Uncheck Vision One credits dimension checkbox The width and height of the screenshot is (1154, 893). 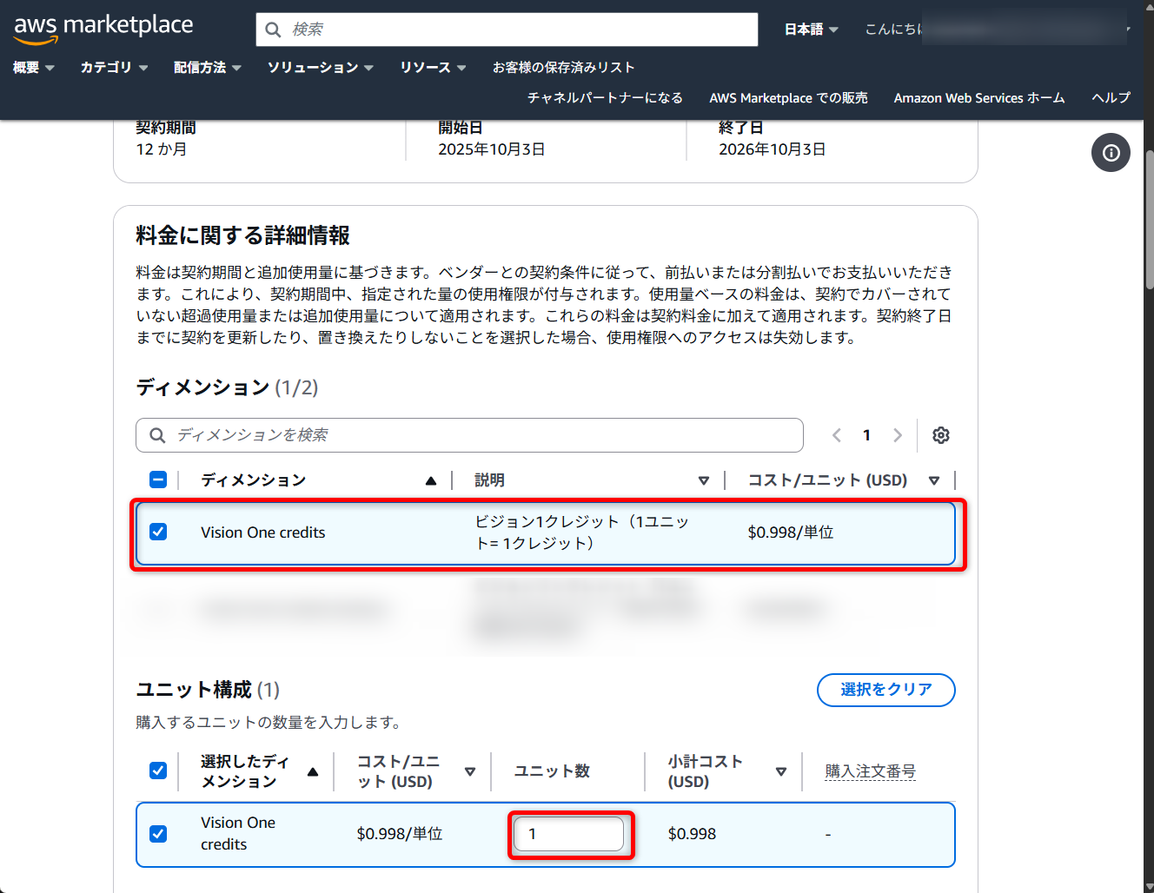coord(158,532)
